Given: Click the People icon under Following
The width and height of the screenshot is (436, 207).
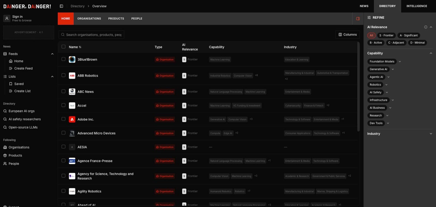Looking at the screenshot, I should 5,164.
